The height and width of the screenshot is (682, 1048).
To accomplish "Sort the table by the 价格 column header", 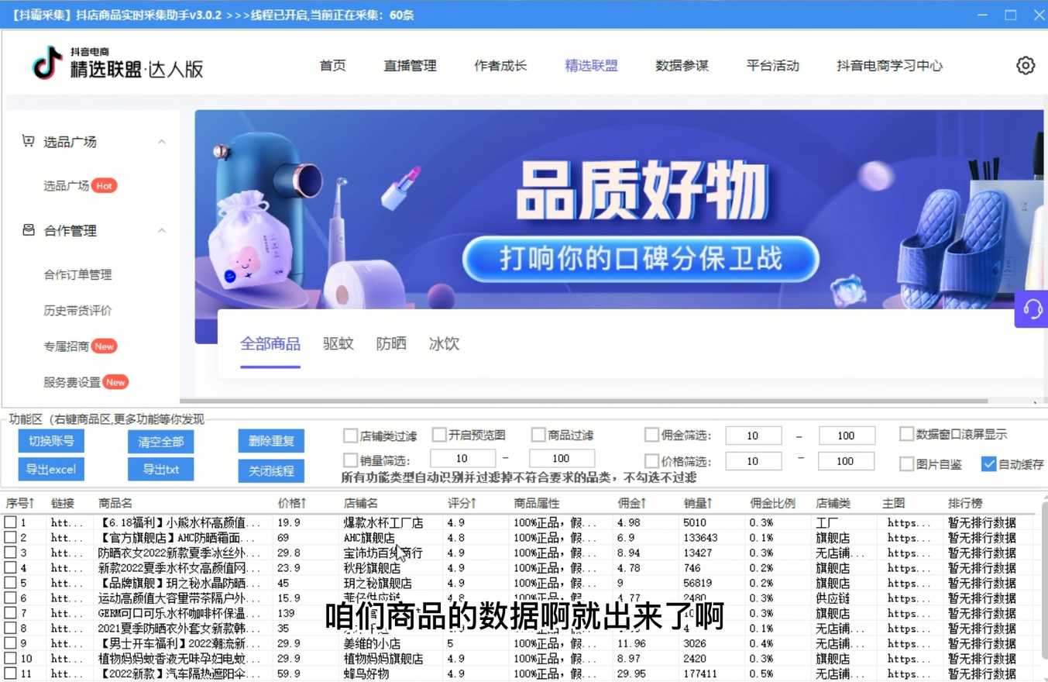I will pyautogui.click(x=292, y=503).
